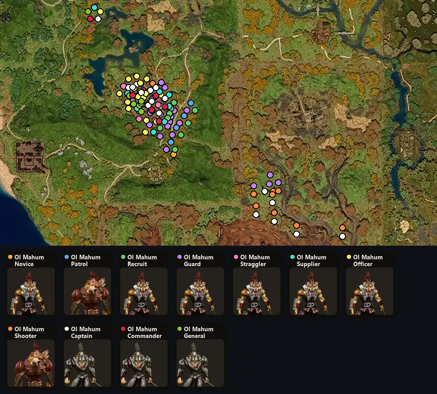Viewport: 437px width, 394px height.
Task: Click the blue dot beside Ol Mahum Patrol
Action: [x=66, y=257]
